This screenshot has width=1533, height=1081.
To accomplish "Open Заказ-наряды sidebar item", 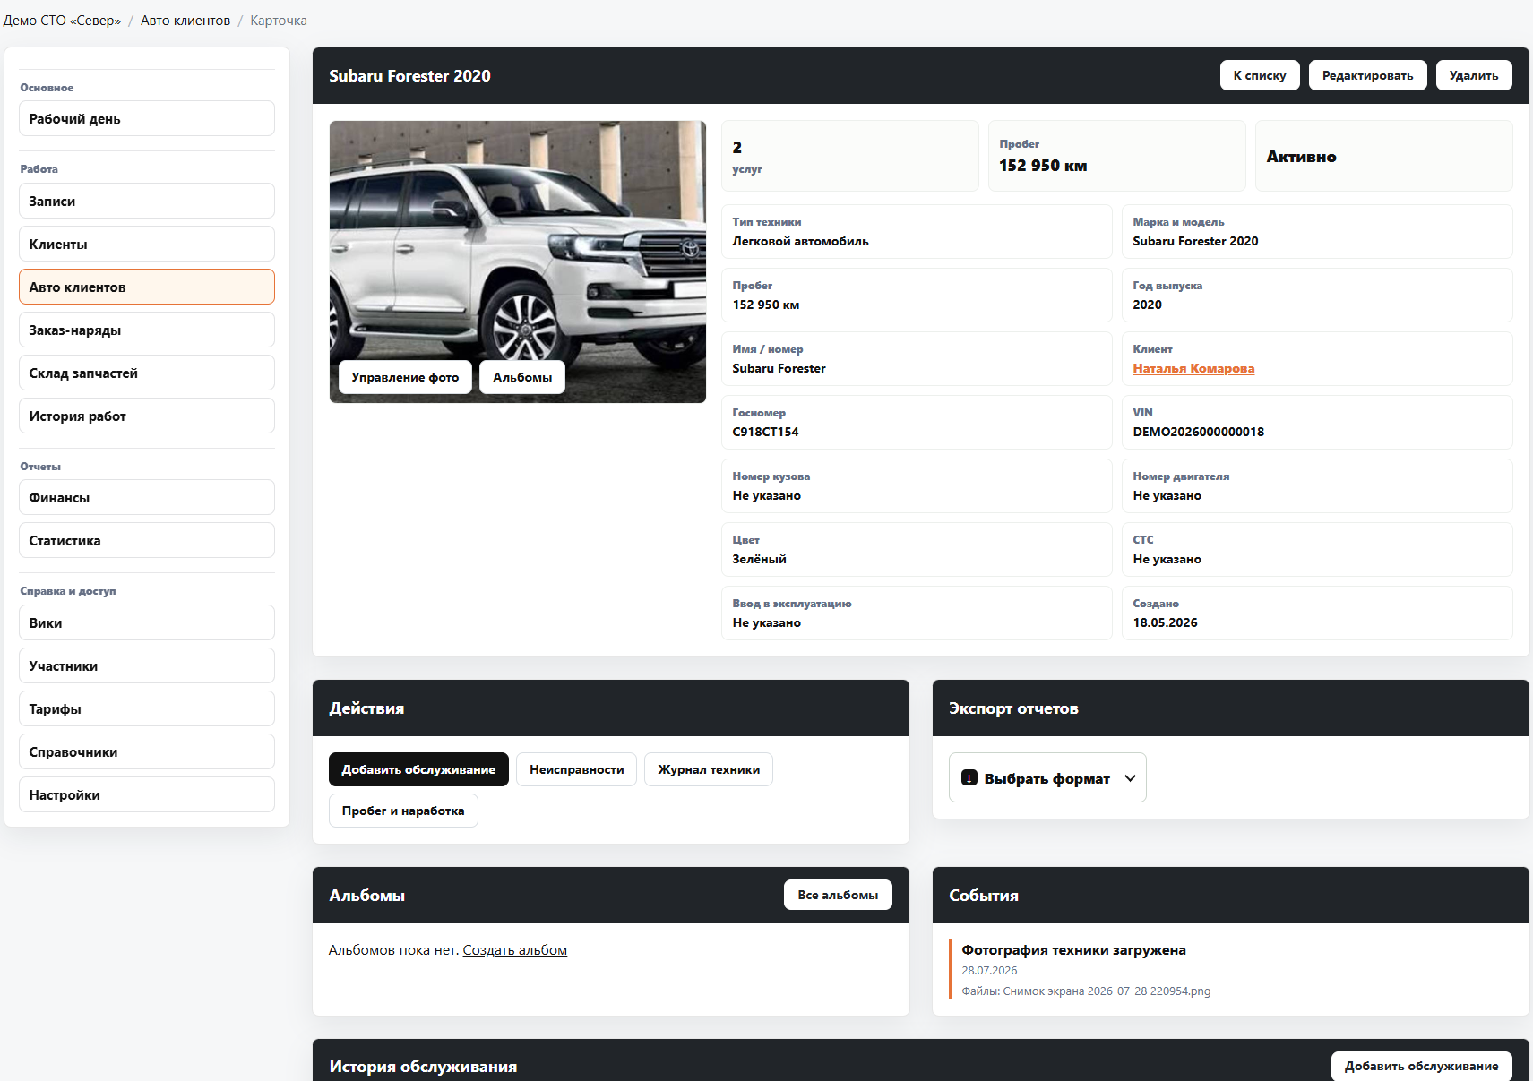I will pyautogui.click(x=147, y=330).
